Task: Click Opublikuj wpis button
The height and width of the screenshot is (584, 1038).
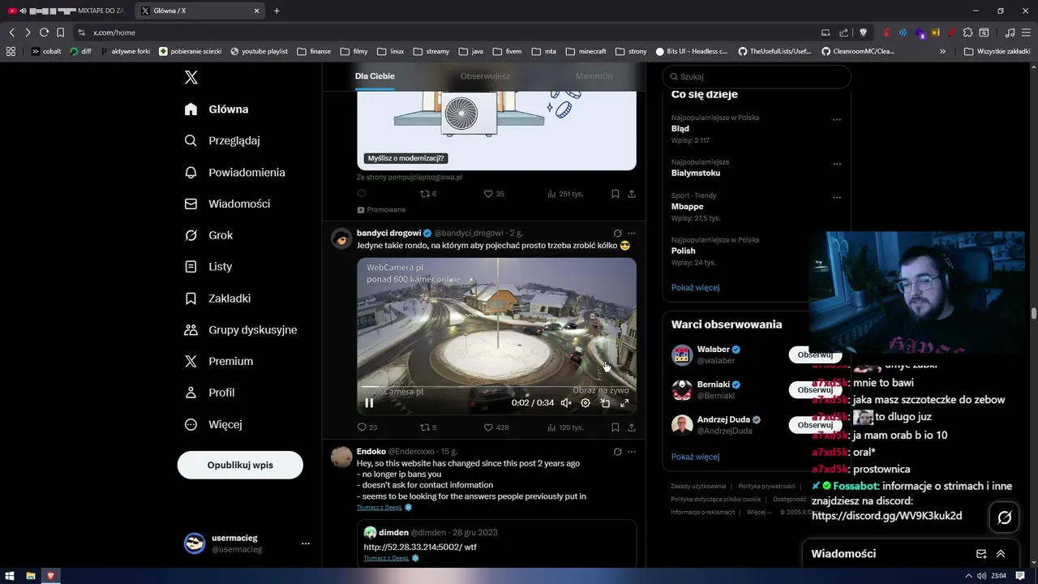Action: pos(240,465)
